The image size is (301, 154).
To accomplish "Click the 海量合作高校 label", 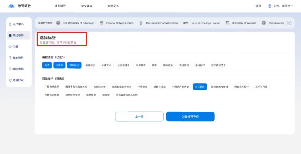I will click(45, 23).
